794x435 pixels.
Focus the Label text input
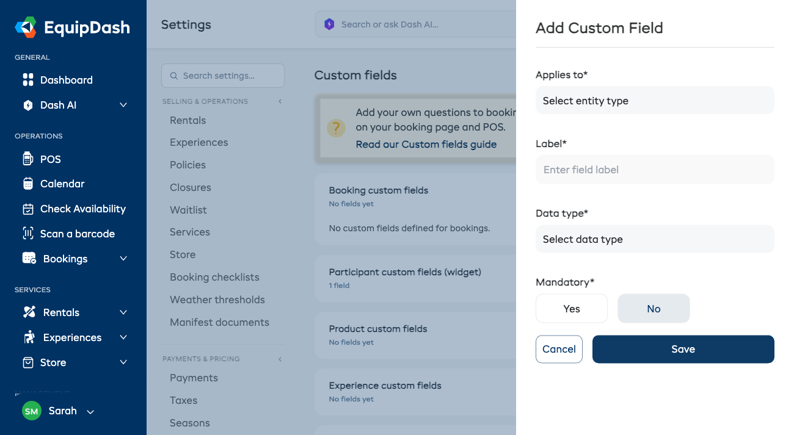point(655,170)
